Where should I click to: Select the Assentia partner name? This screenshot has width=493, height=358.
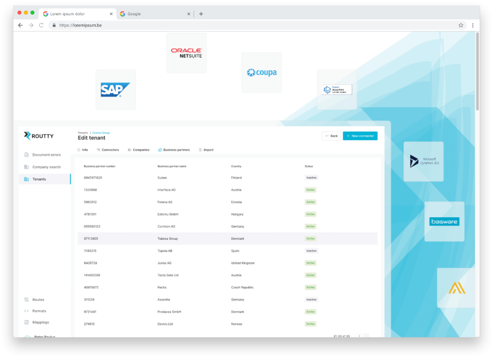(x=163, y=299)
